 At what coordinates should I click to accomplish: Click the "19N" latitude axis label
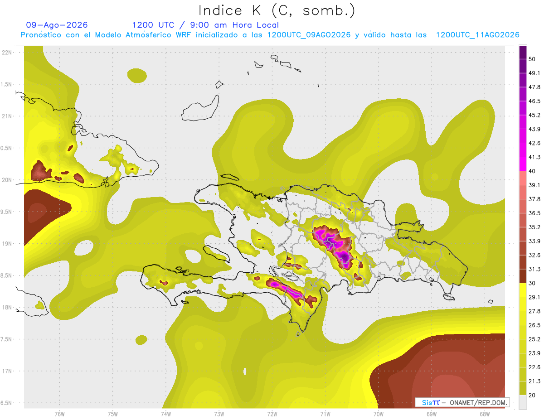pos(7,244)
